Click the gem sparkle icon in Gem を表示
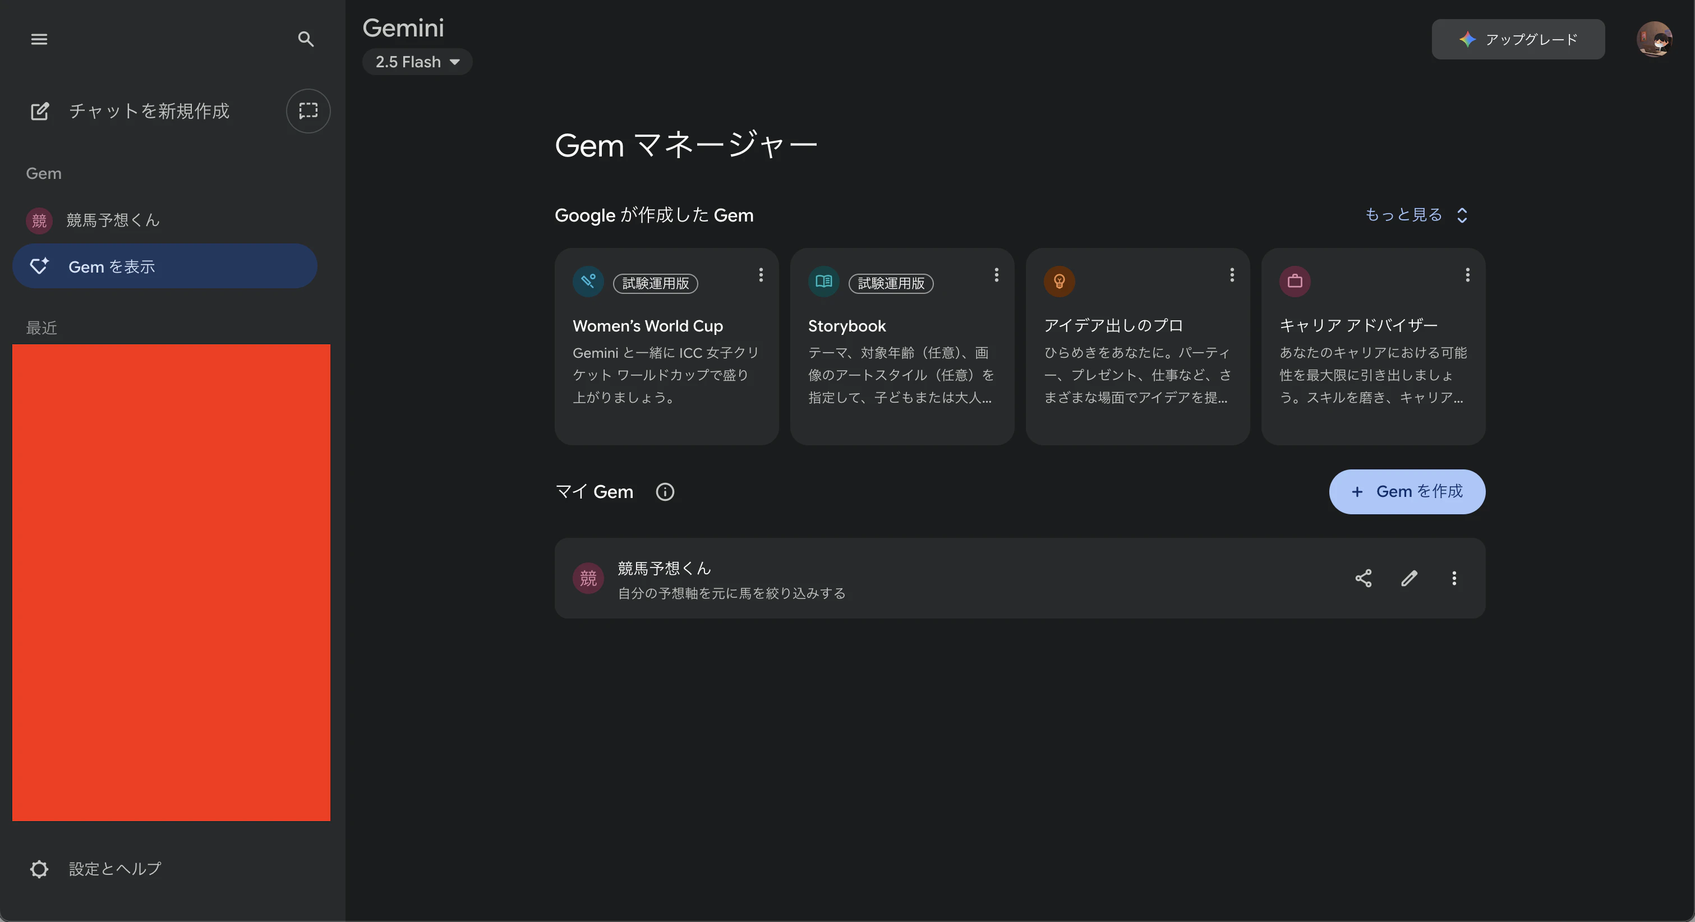This screenshot has width=1695, height=922. tap(39, 266)
